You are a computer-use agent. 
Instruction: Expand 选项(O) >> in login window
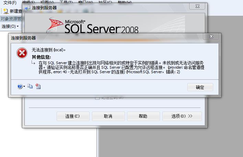pyautogui.click(x=182, y=116)
